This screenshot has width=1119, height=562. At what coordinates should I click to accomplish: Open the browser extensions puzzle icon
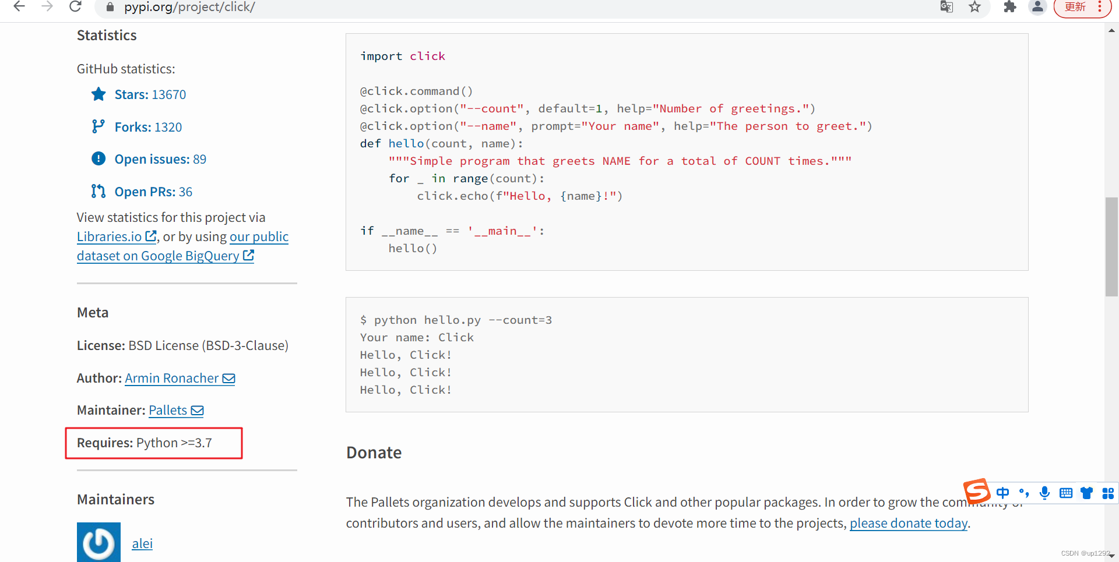pyautogui.click(x=1010, y=7)
